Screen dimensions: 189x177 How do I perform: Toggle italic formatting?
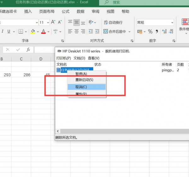[3, 31]
